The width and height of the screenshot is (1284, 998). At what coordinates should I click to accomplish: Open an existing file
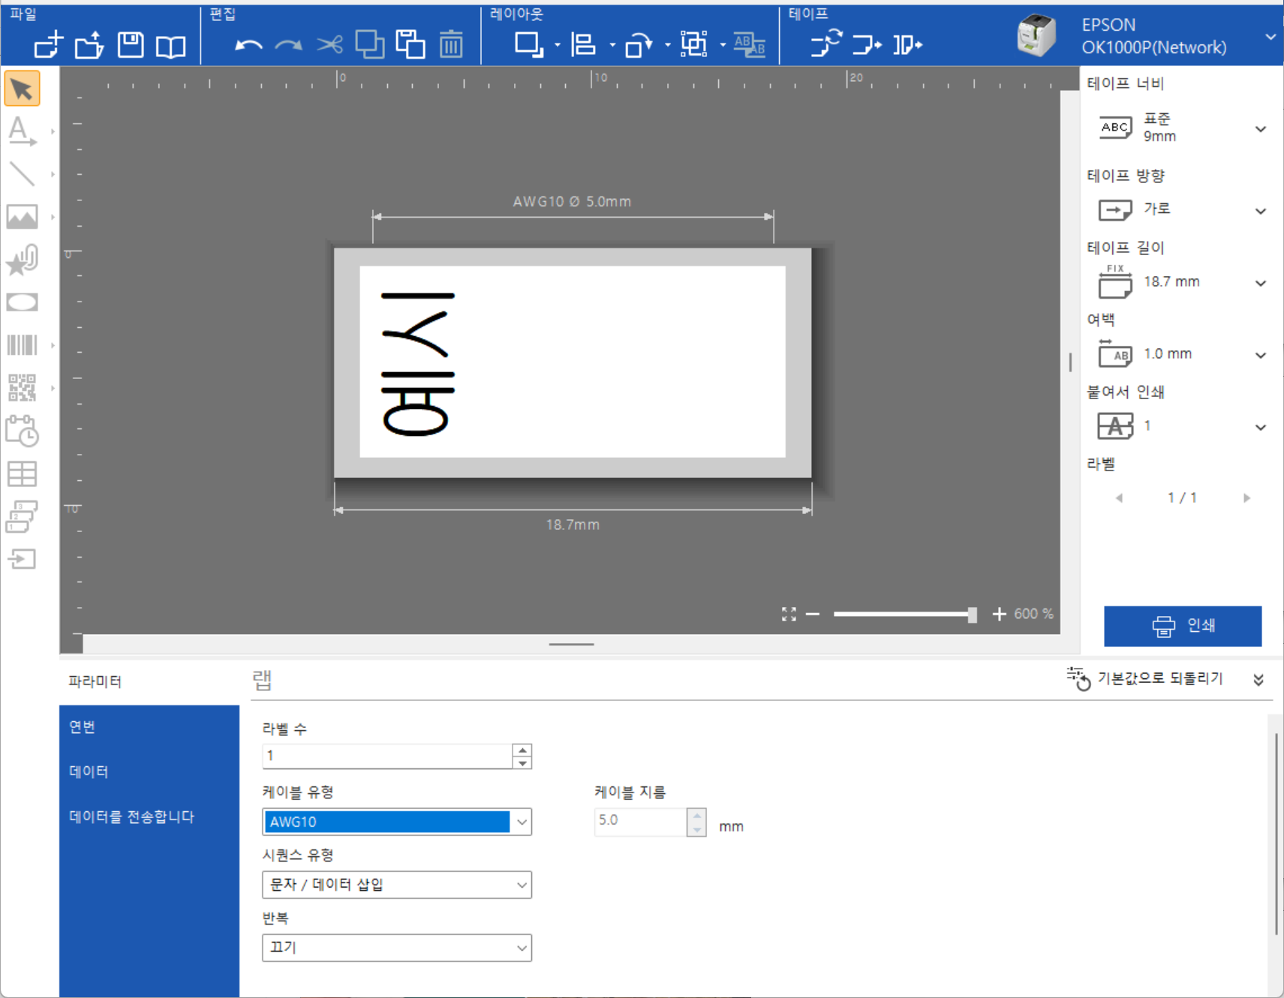(x=89, y=45)
